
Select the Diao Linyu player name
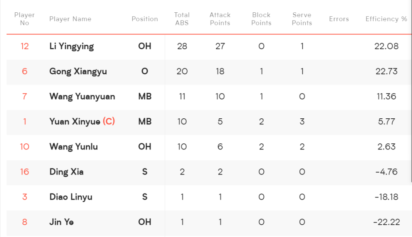tap(71, 197)
